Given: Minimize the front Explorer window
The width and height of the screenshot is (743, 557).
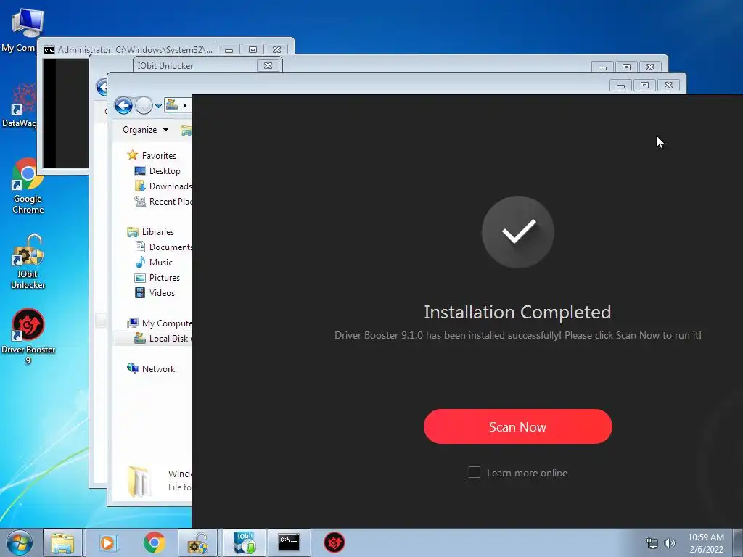Looking at the screenshot, I should [x=620, y=86].
